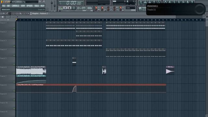Click the Undo history shortcut icon
208x117 pixels.
click(x=165, y=2)
